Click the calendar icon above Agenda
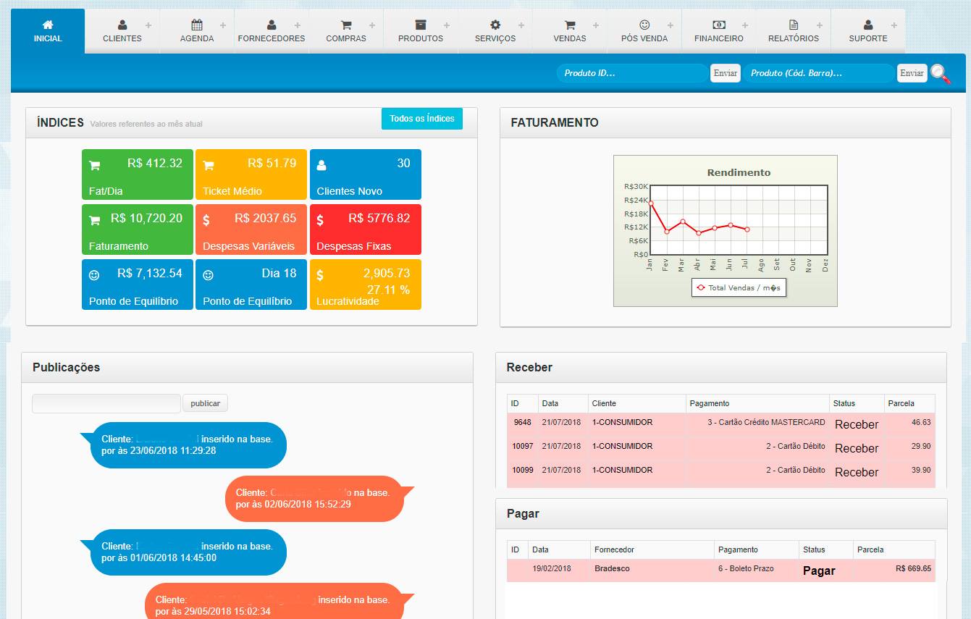Viewport: 971px width, 619px height. pos(196,25)
